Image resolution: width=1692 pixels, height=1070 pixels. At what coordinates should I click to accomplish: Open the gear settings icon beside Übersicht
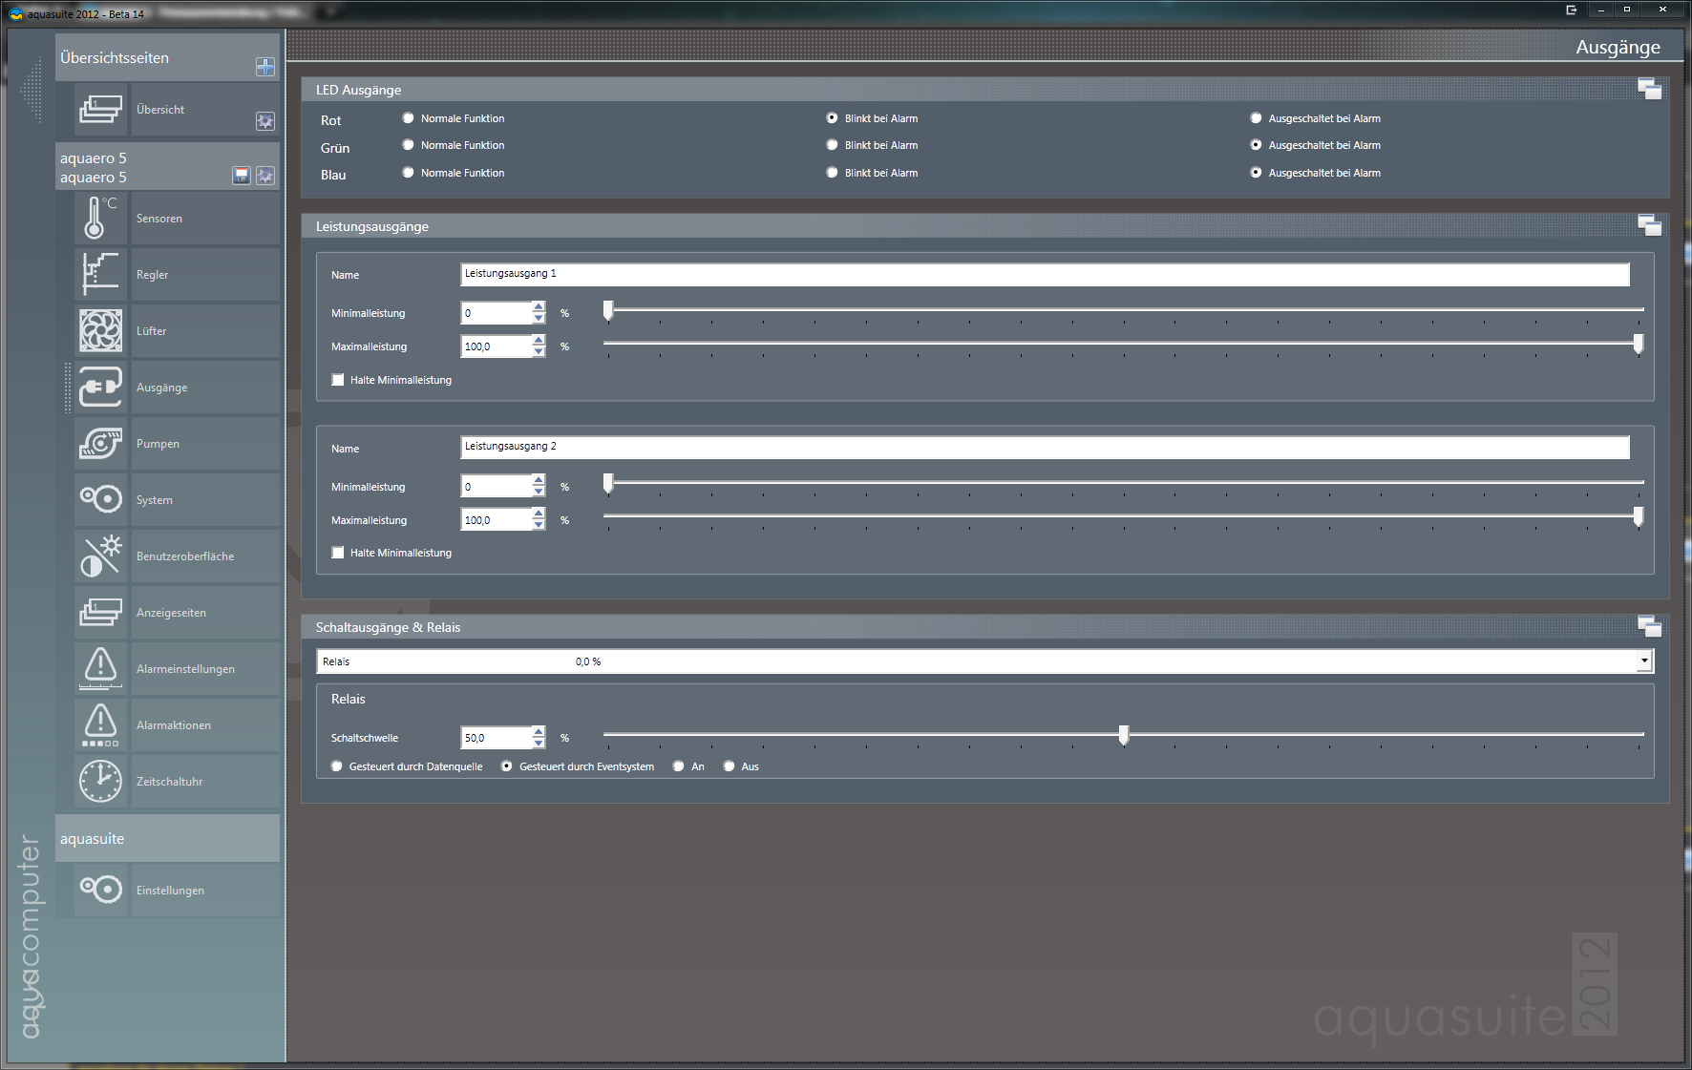point(265,121)
